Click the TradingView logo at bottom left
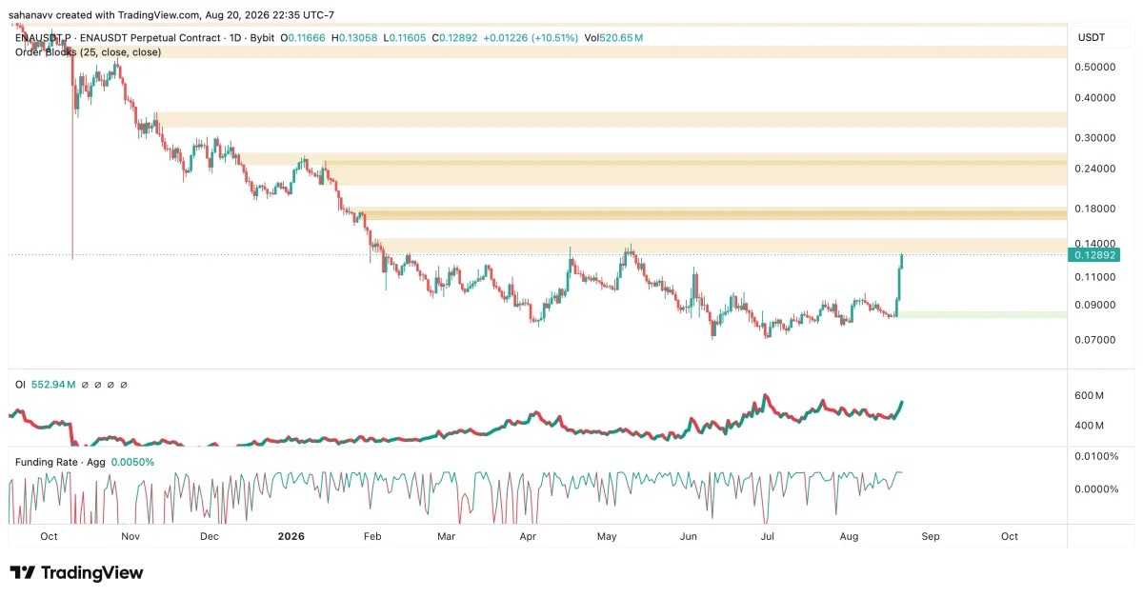 click(x=77, y=572)
